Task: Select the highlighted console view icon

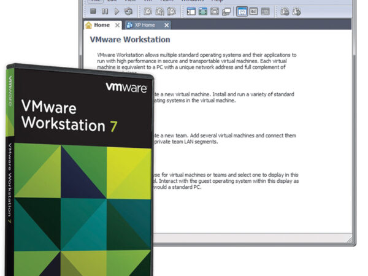Action: 242,11
